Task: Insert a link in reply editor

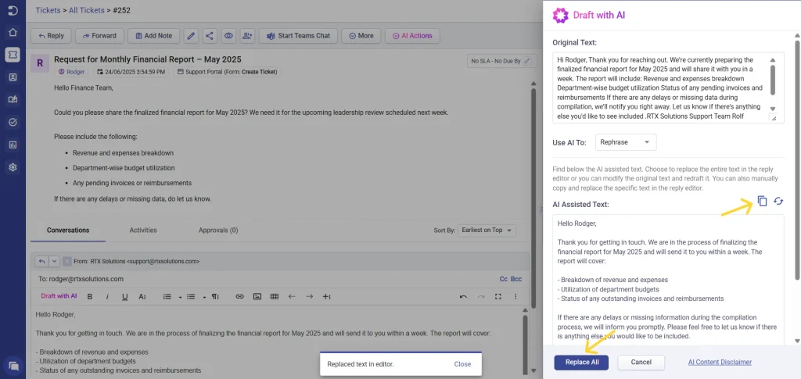Action: [x=239, y=296]
